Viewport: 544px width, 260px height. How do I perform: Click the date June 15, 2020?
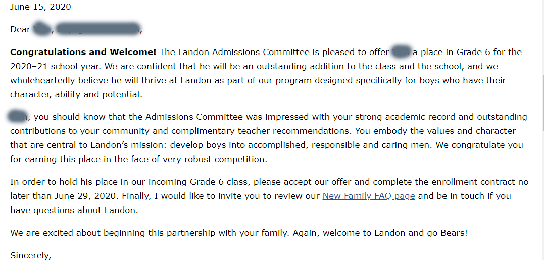pyautogui.click(x=40, y=7)
